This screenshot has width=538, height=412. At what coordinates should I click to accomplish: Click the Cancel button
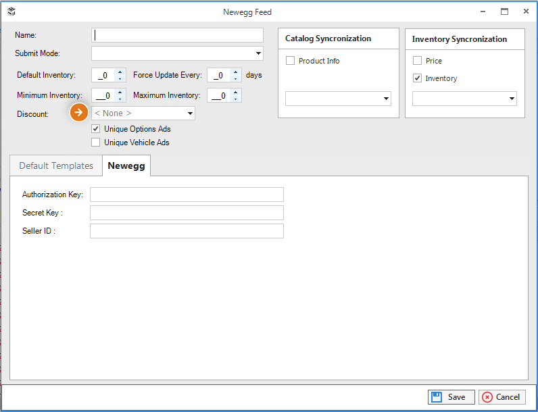click(x=502, y=397)
